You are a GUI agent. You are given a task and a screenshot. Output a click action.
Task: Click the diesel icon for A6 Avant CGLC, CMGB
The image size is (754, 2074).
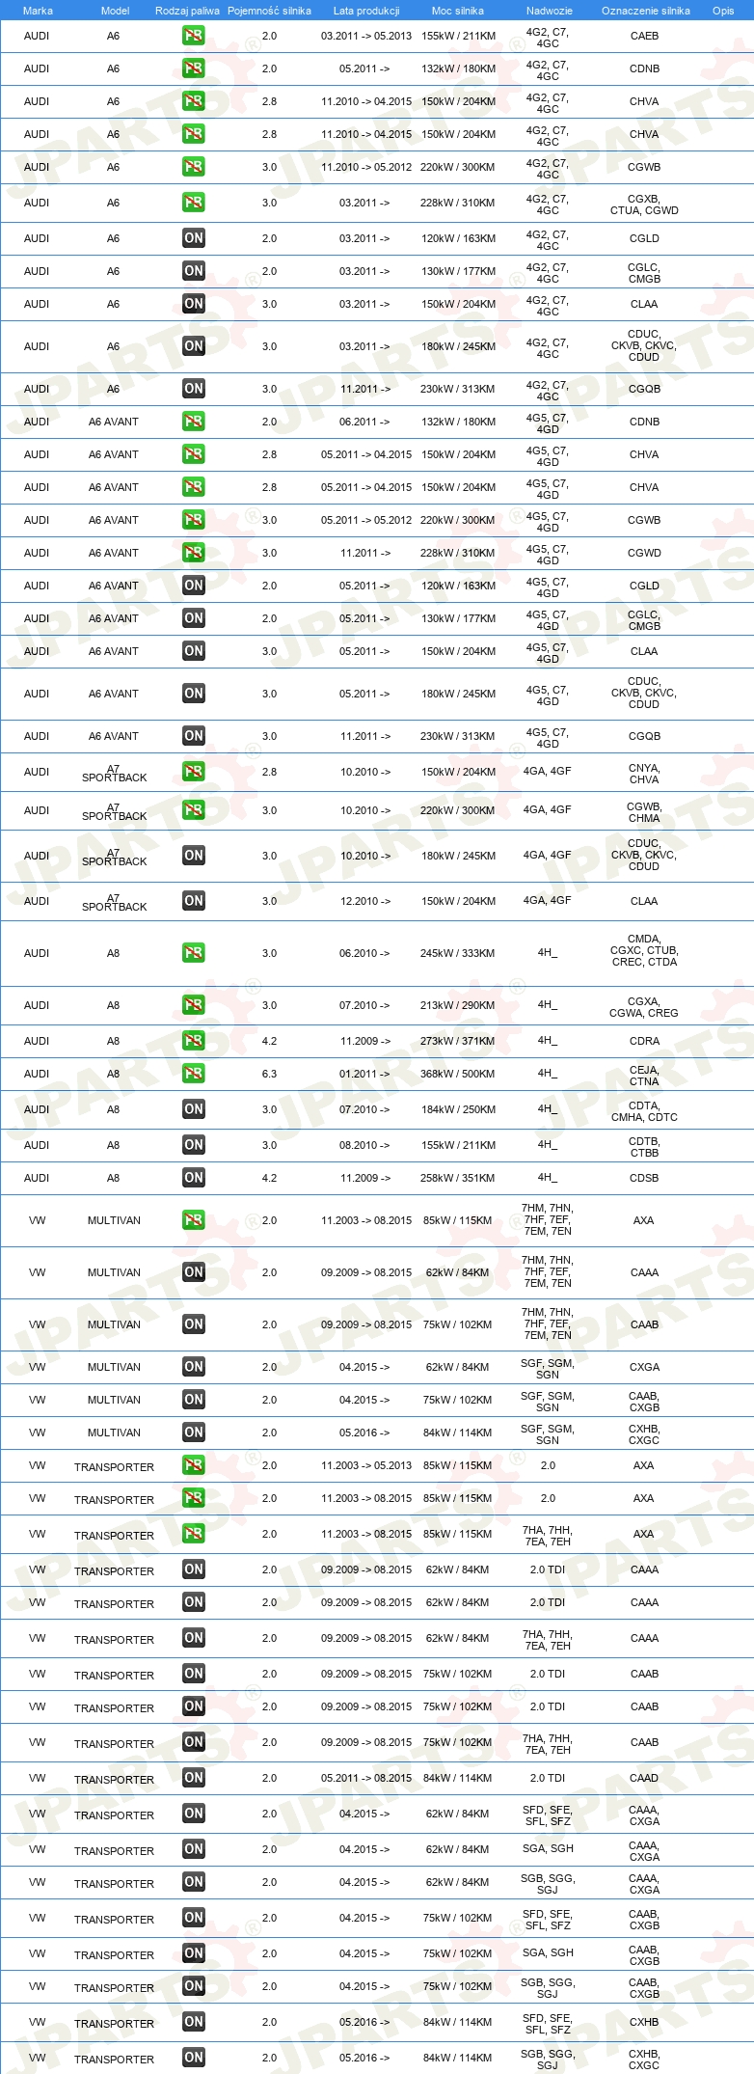click(x=194, y=618)
